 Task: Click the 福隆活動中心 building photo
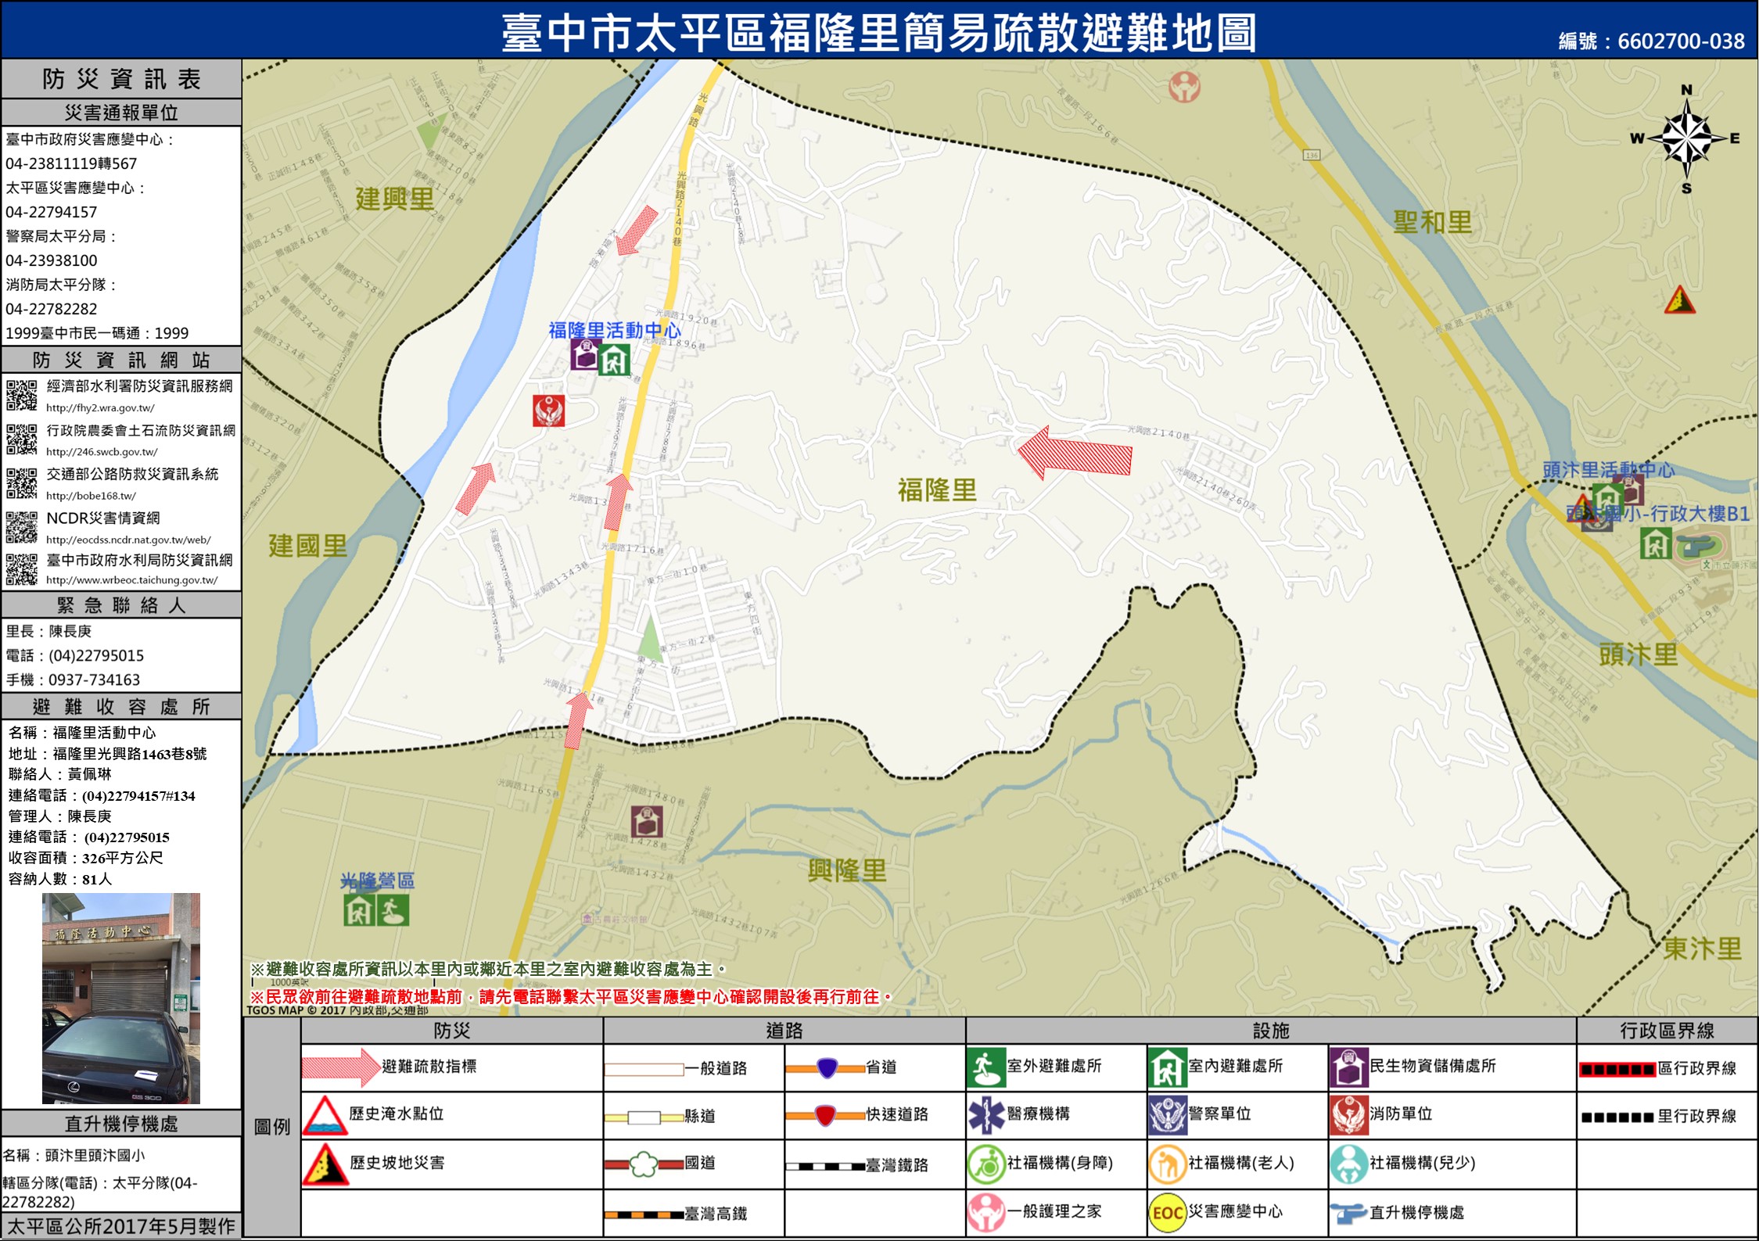pos(121,998)
